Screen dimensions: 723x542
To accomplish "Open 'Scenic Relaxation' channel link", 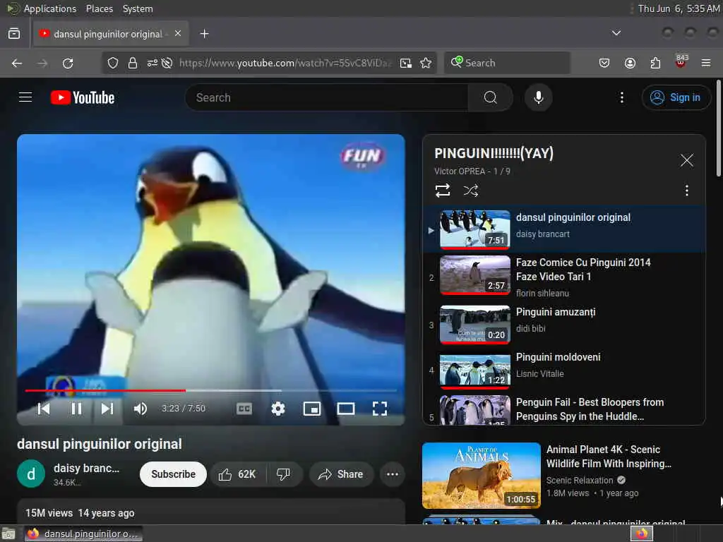I will 580,480.
